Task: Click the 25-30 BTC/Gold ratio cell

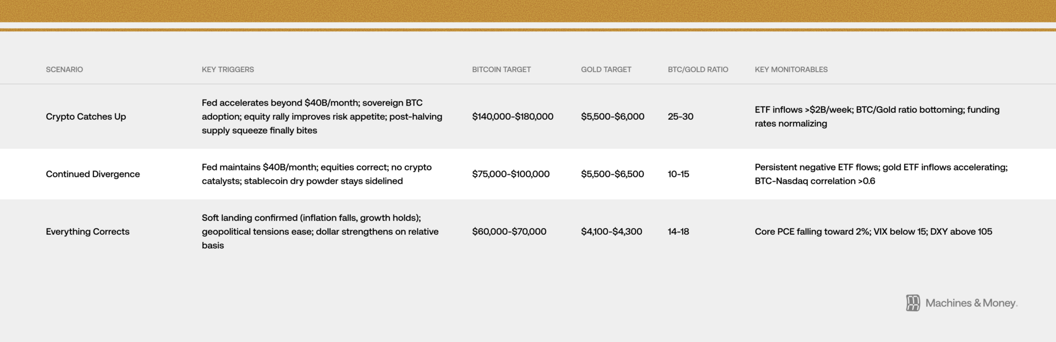Action: pyautogui.click(x=680, y=117)
